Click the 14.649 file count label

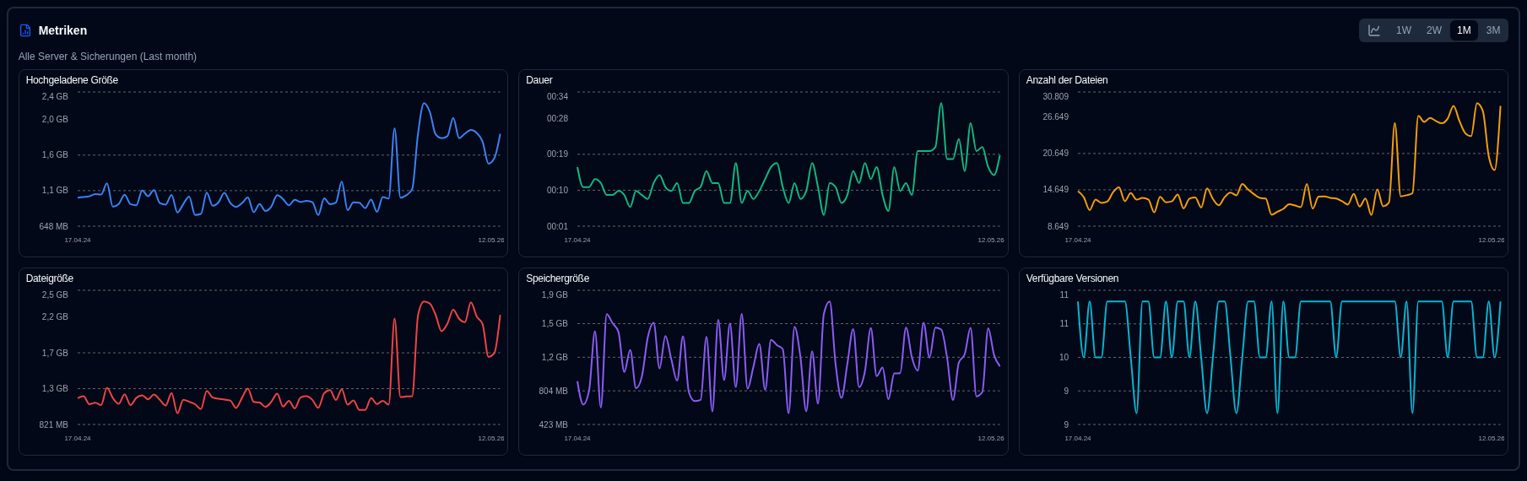(x=1055, y=190)
